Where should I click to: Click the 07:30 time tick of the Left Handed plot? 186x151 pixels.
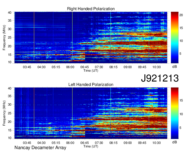pos(99,143)
